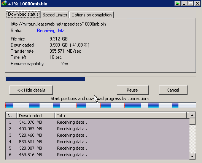Open the Options on completion tab
The height and width of the screenshot is (163, 202).
[92, 15]
